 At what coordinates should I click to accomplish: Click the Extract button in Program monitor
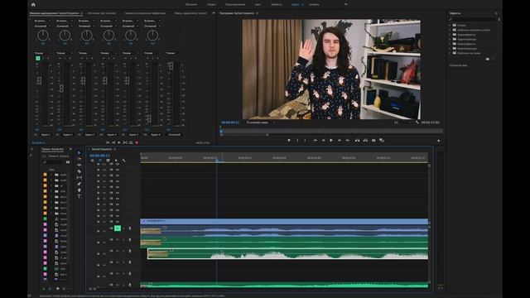coord(365,140)
